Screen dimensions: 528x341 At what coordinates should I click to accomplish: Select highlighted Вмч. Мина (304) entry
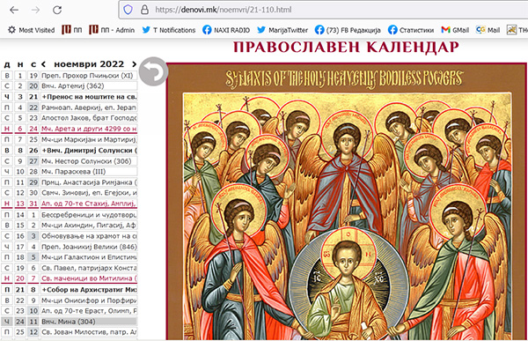(x=89, y=322)
